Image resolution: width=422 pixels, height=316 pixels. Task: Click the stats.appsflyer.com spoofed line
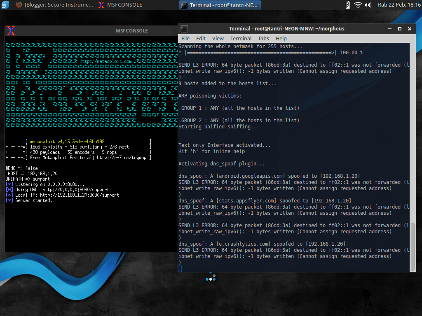tap(265, 201)
